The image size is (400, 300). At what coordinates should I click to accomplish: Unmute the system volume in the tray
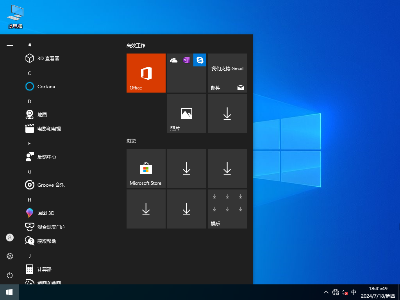345,292
